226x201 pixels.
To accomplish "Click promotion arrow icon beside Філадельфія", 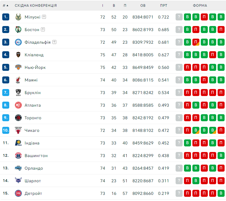I will (x=54, y=42).
